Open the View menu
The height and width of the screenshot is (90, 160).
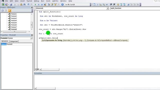(x=16, y=1)
